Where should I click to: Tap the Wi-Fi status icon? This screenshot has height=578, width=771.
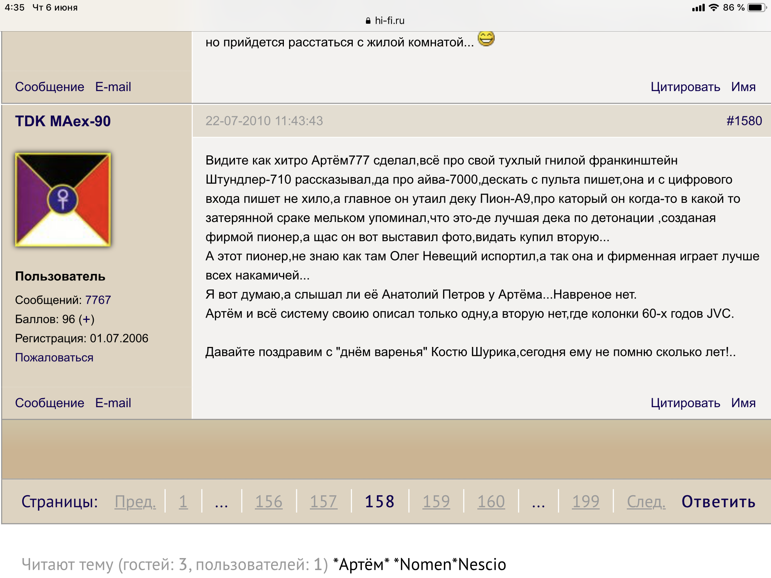tap(713, 8)
